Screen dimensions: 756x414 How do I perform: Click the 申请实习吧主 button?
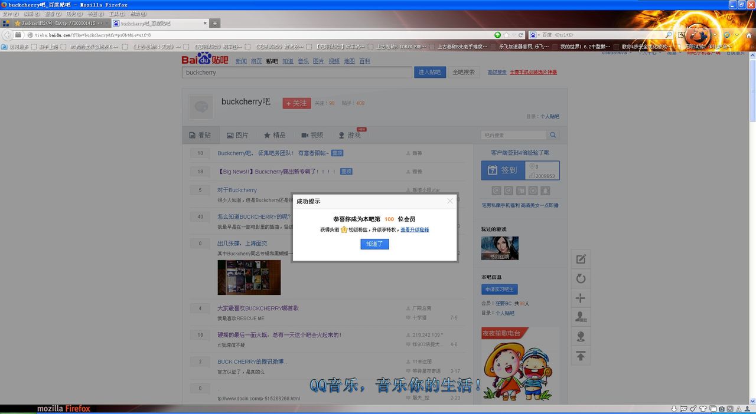(500, 290)
